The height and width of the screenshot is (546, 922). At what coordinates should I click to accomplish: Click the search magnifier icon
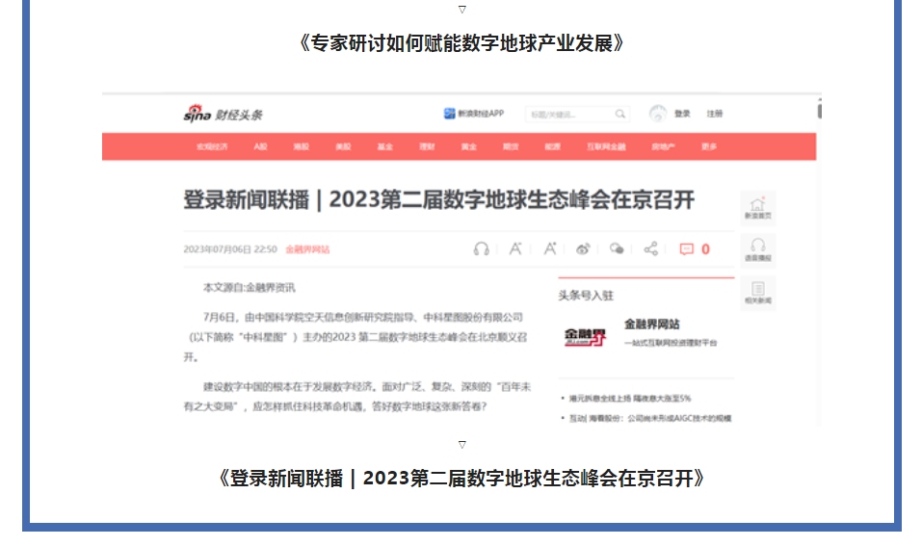[620, 114]
